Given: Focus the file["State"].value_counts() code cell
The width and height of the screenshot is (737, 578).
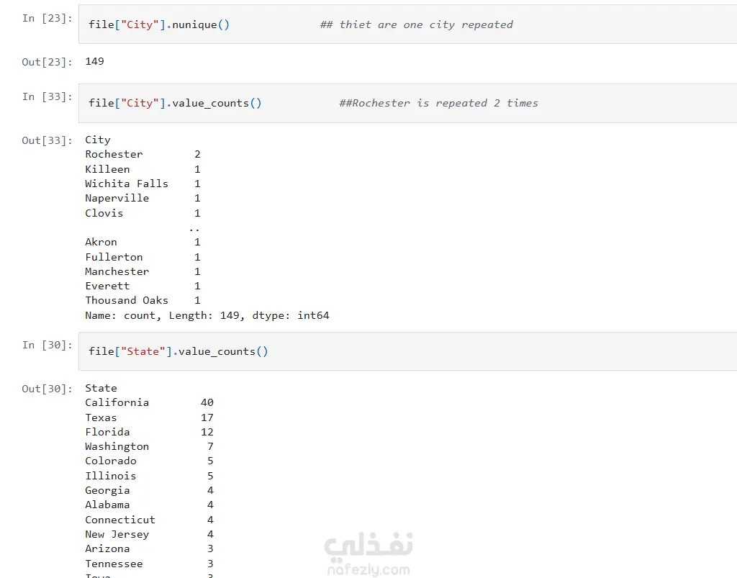Looking at the screenshot, I should coord(407,351).
